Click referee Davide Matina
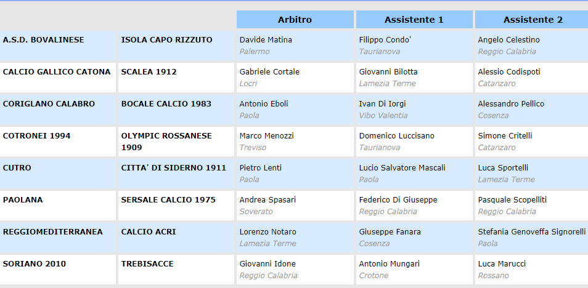 pyautogui.click(x=266, y=40)
